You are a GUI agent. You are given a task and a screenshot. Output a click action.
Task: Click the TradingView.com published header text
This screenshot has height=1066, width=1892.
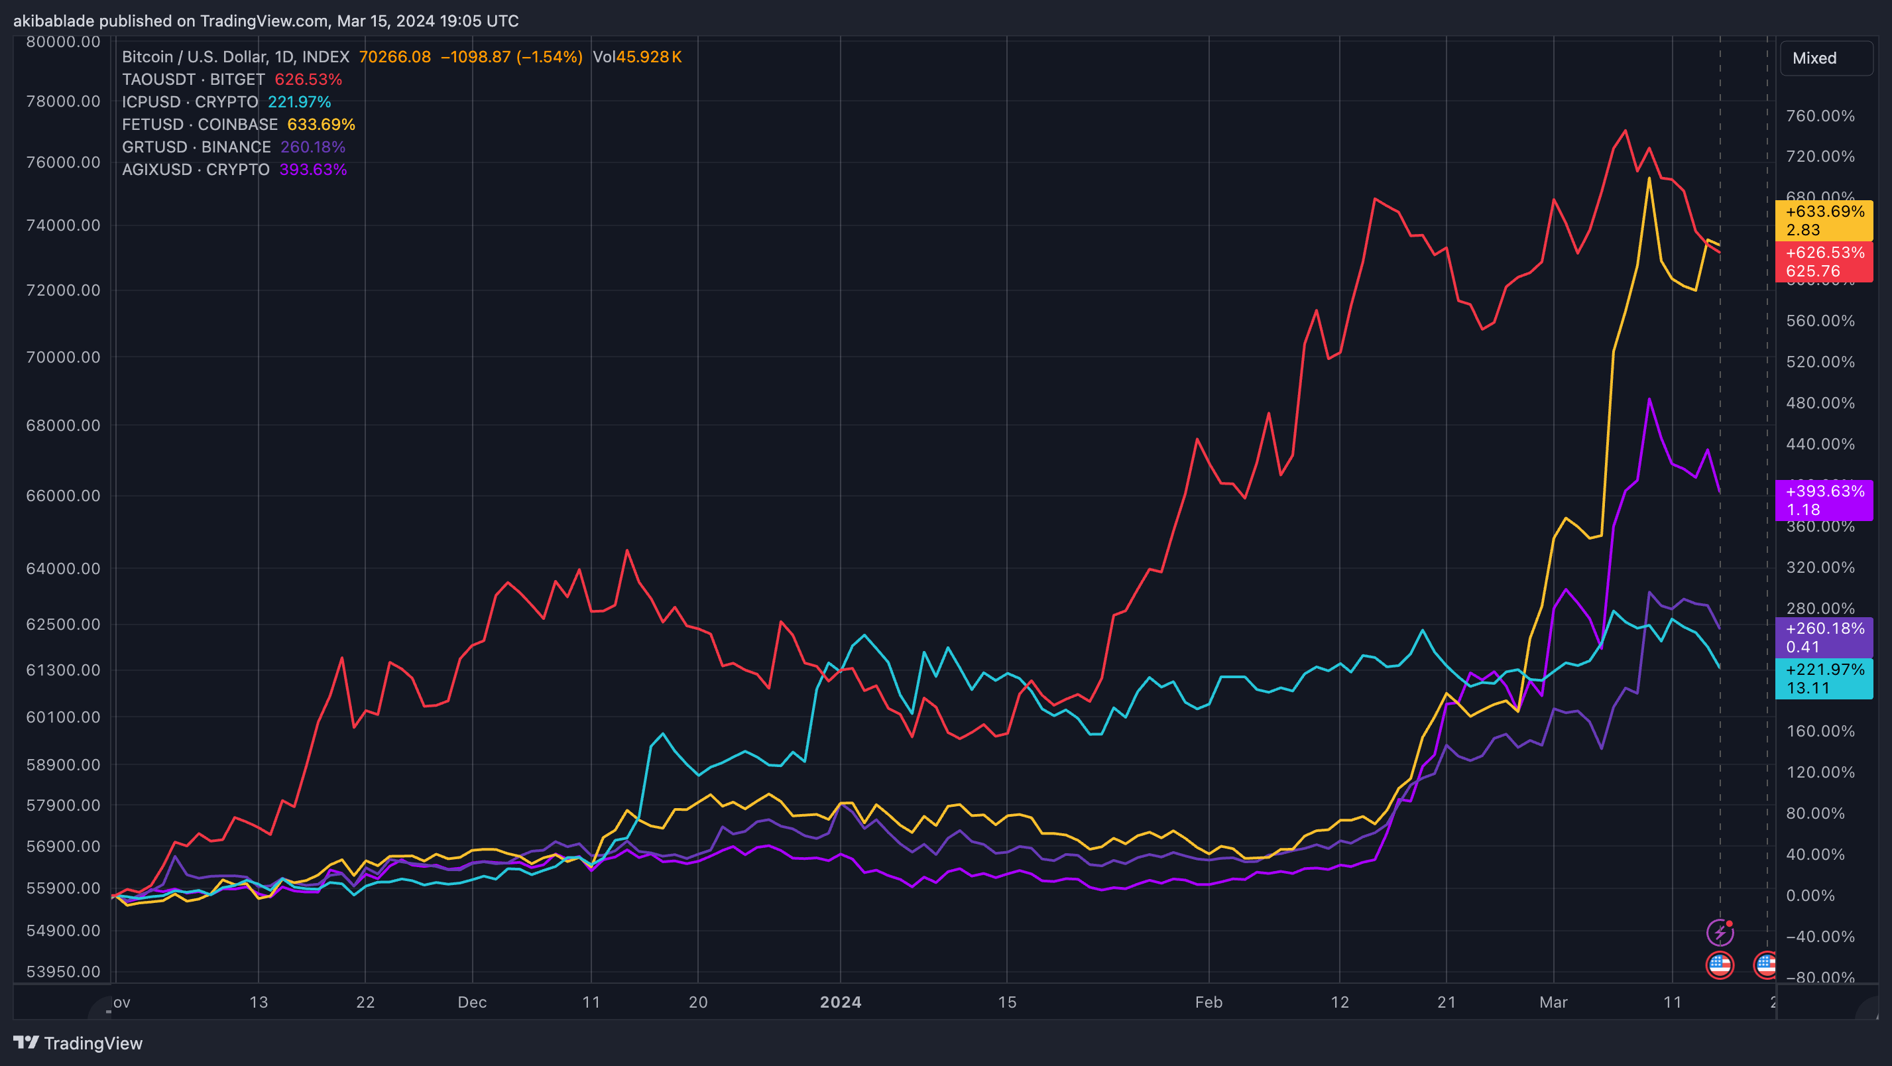click(266, 21)
